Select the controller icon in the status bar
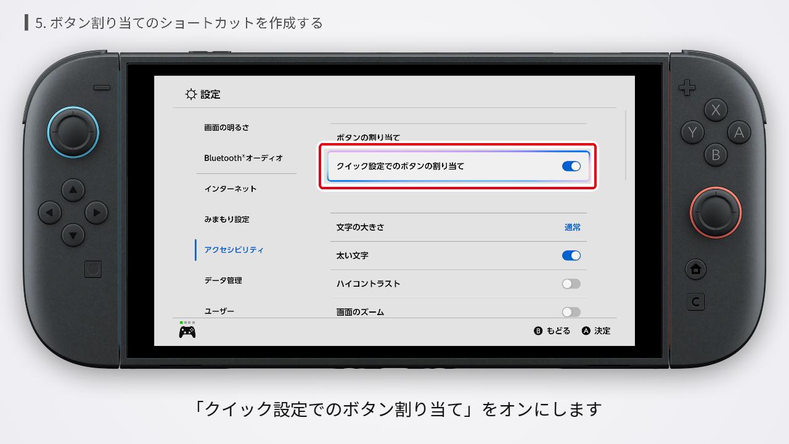The height and width of the screenshot is (444, 789). [187, 331]
